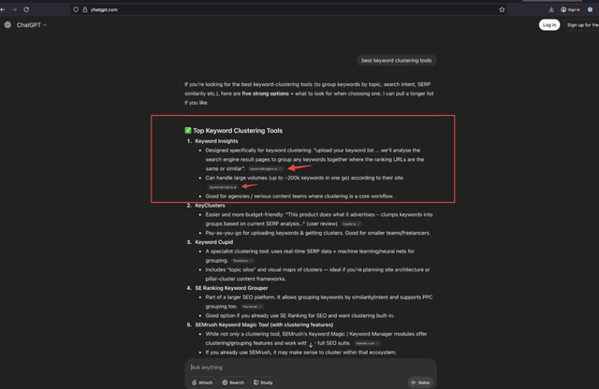This screenshot has width=599, height=389.
Task: Open the ChatGPT model dropdown
Action: 31,25
